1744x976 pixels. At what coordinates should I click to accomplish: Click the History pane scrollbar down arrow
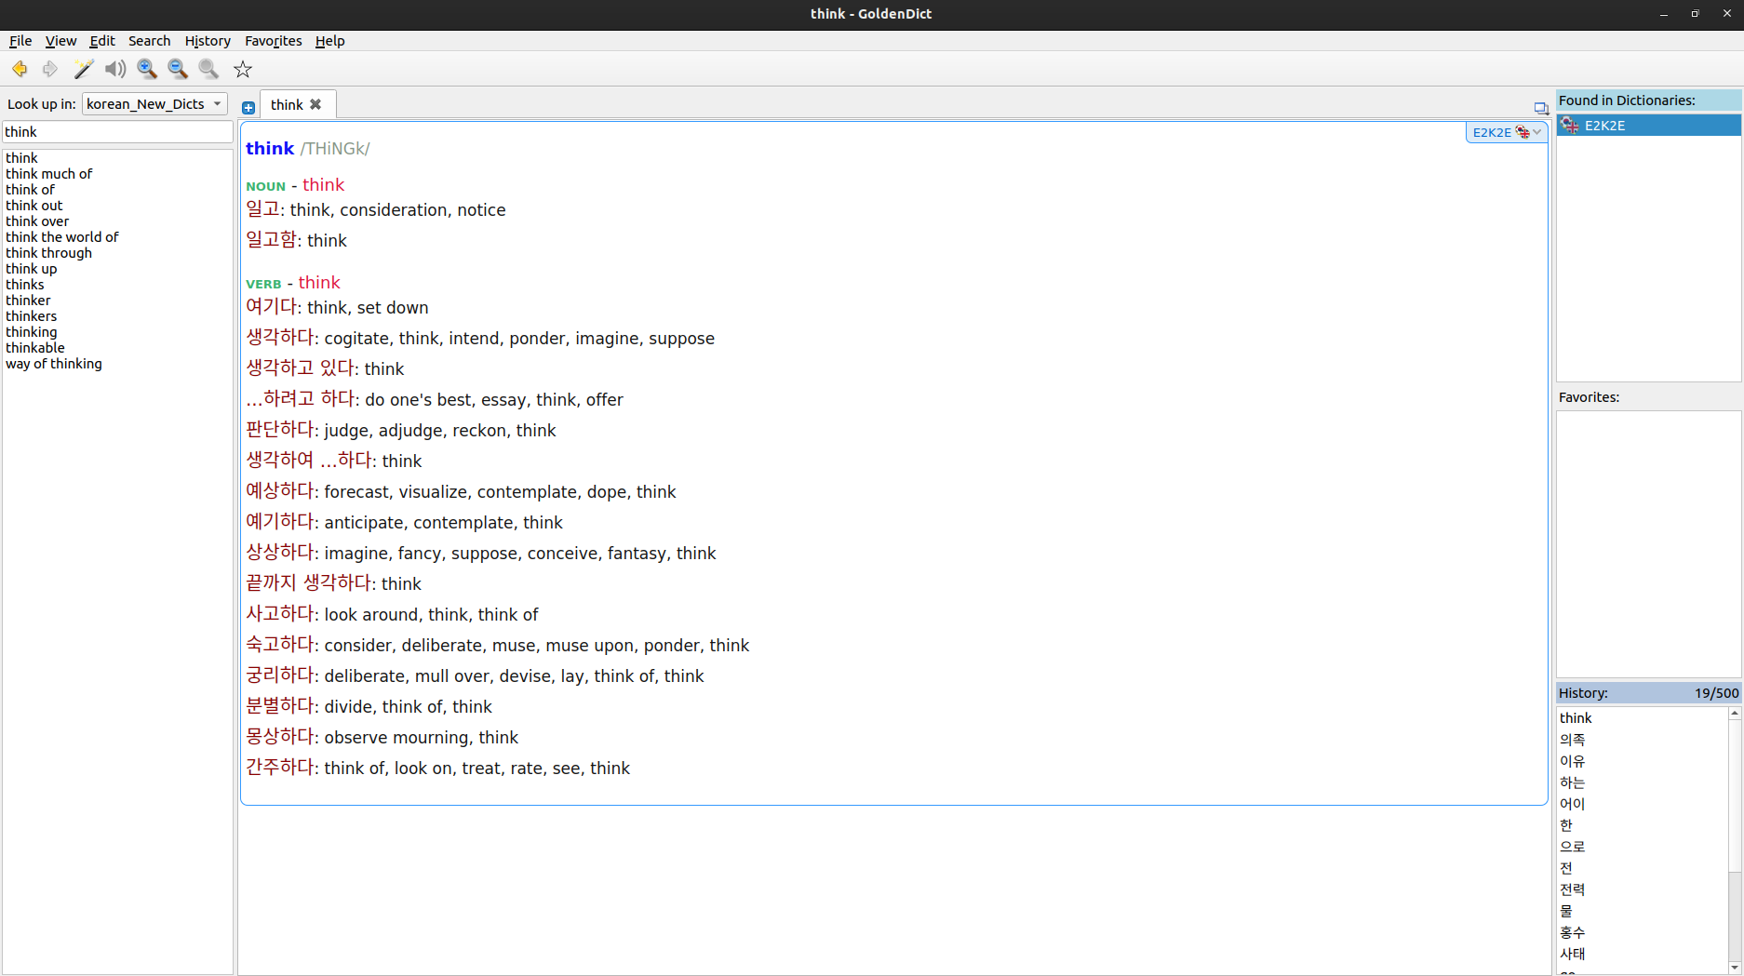1735,968
